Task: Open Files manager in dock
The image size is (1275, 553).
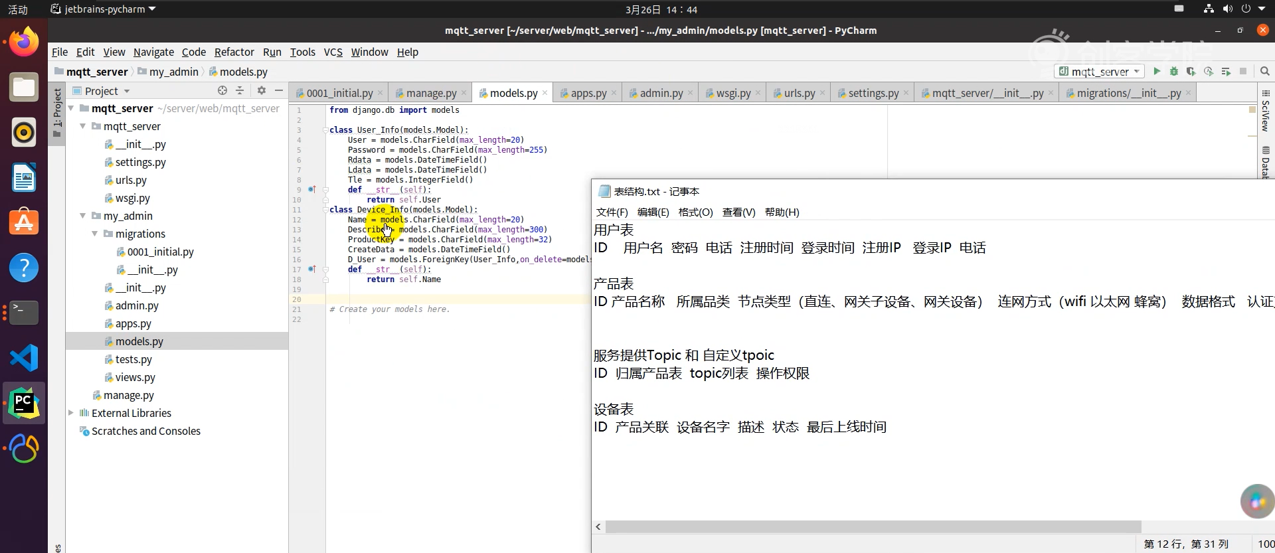Action: coord(24,87)
